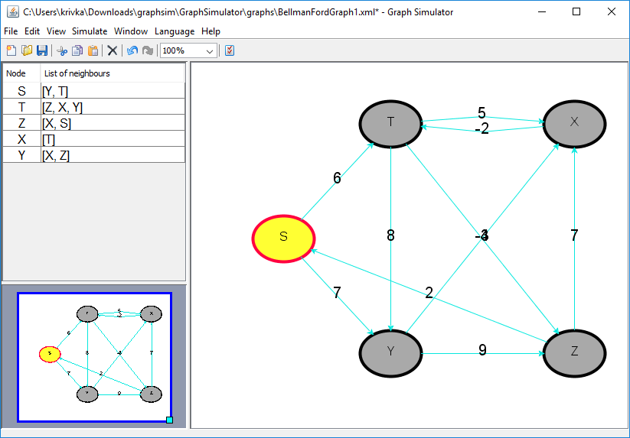The image size is (630, 438).
Task: Click the Copy icon in toolbar
Action: tap(77, 50)
